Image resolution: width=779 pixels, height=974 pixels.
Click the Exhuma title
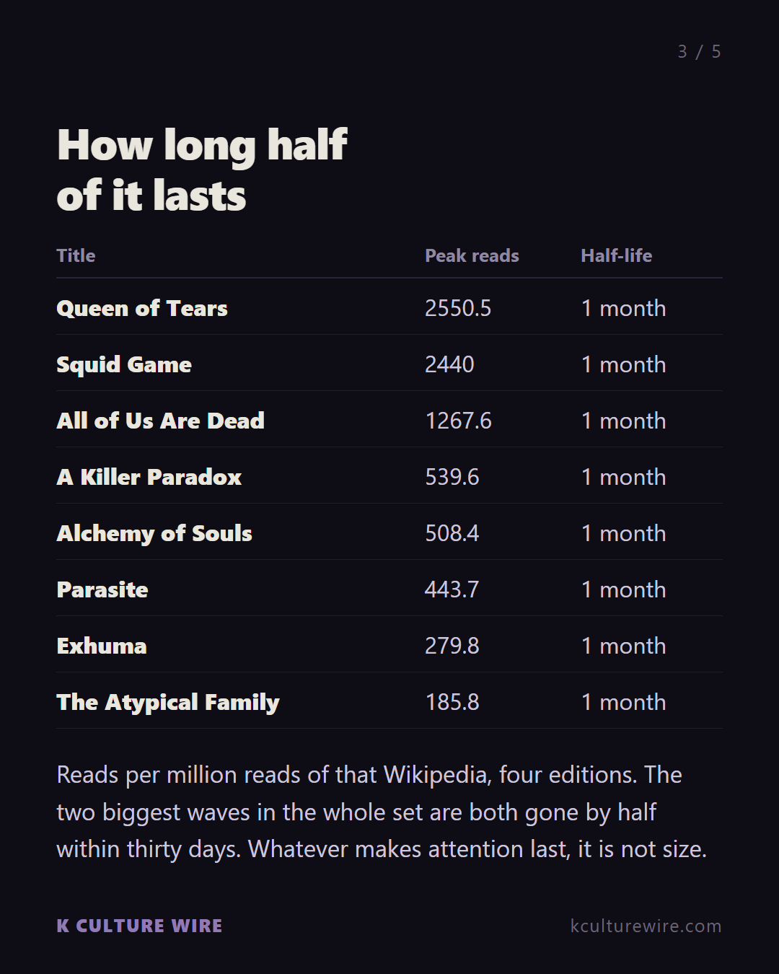point(102,646)
